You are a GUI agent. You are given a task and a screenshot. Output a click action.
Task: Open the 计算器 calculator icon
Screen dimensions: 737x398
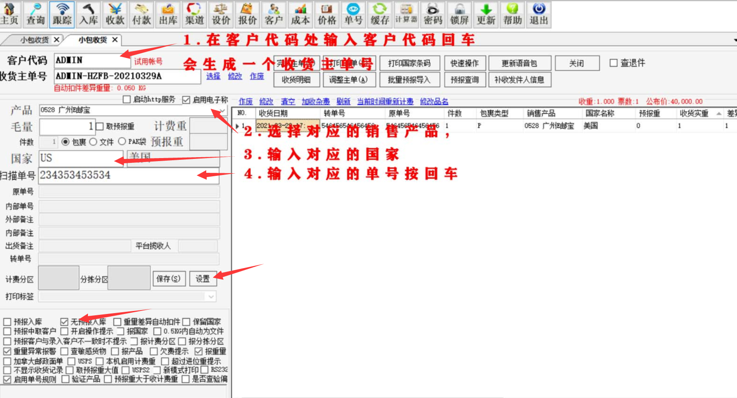point(406,14)
